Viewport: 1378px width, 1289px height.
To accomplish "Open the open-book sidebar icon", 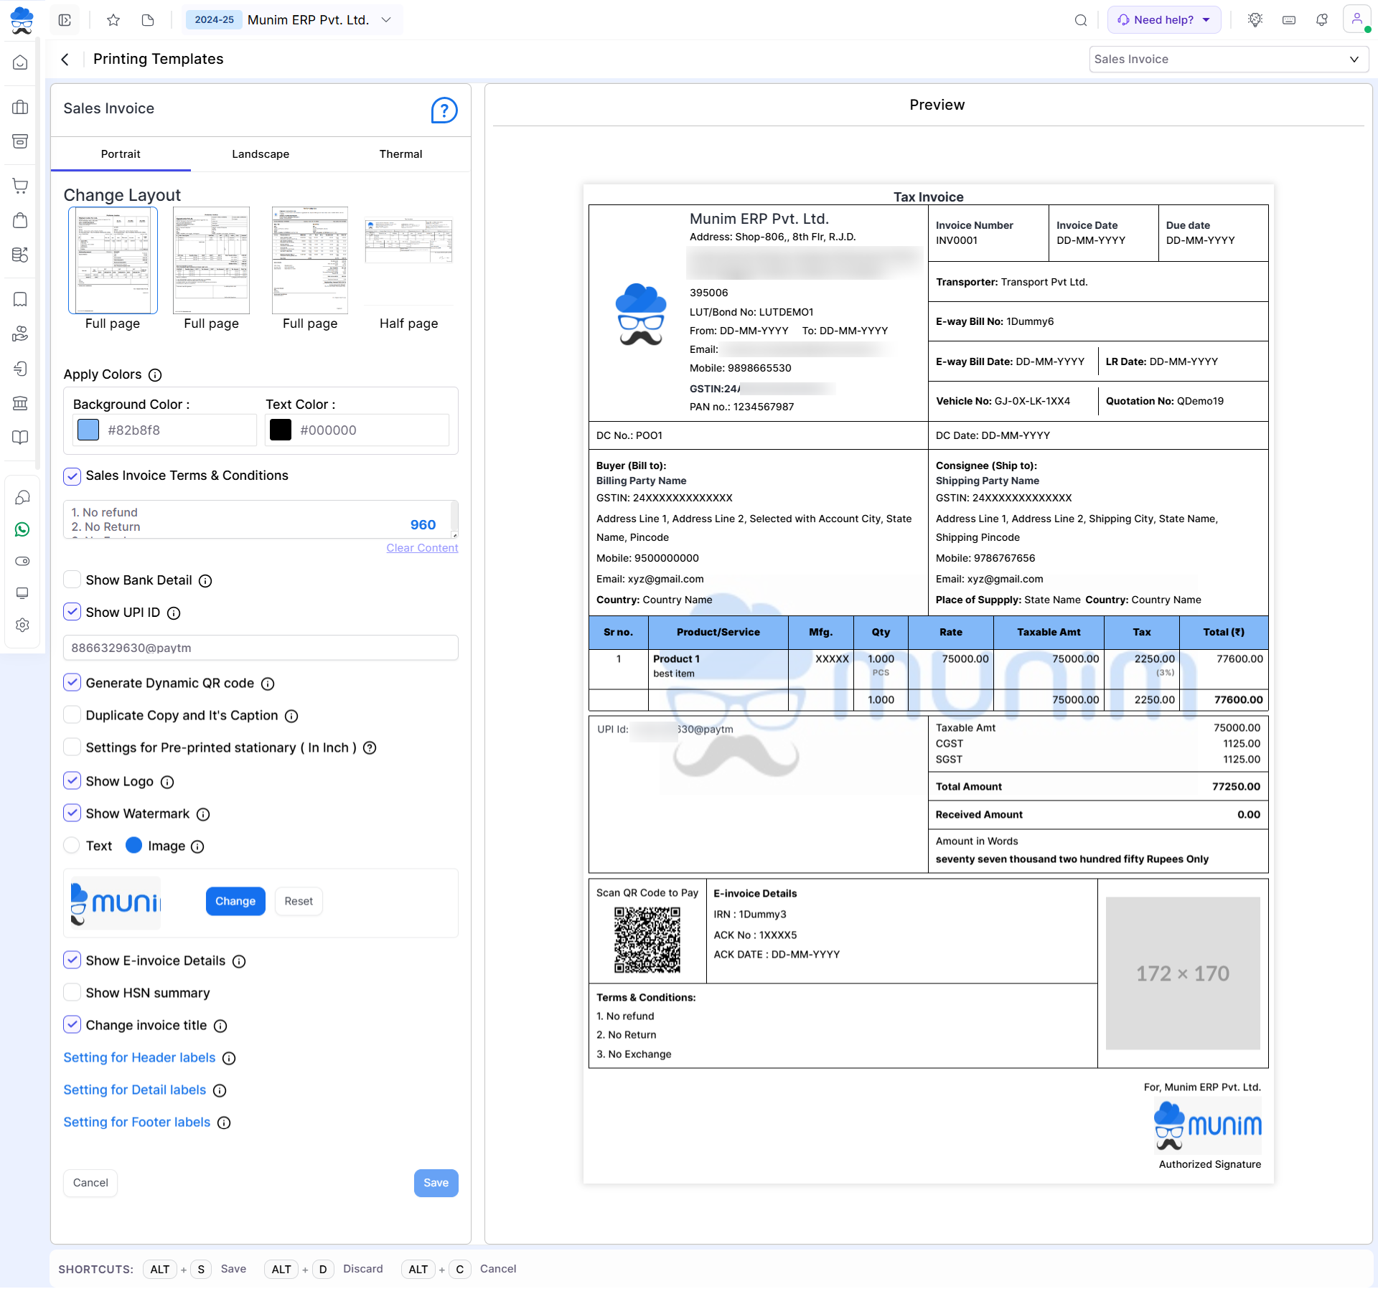I will pos(21,438).
